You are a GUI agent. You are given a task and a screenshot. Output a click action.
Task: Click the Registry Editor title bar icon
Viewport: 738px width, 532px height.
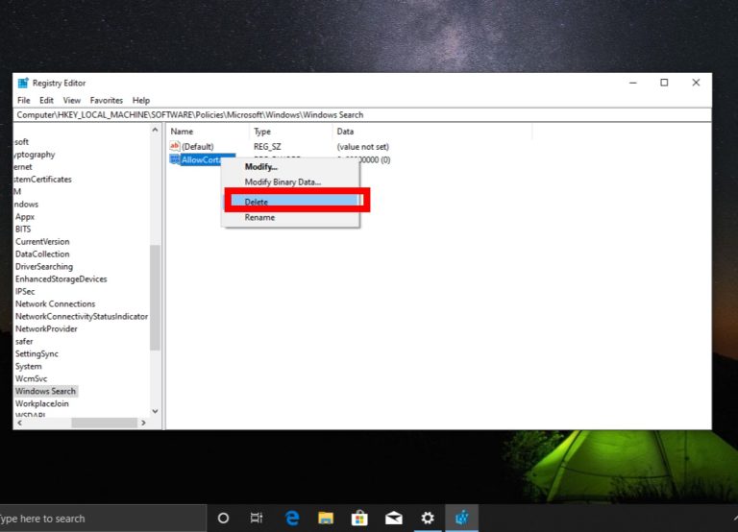(23, 83)
